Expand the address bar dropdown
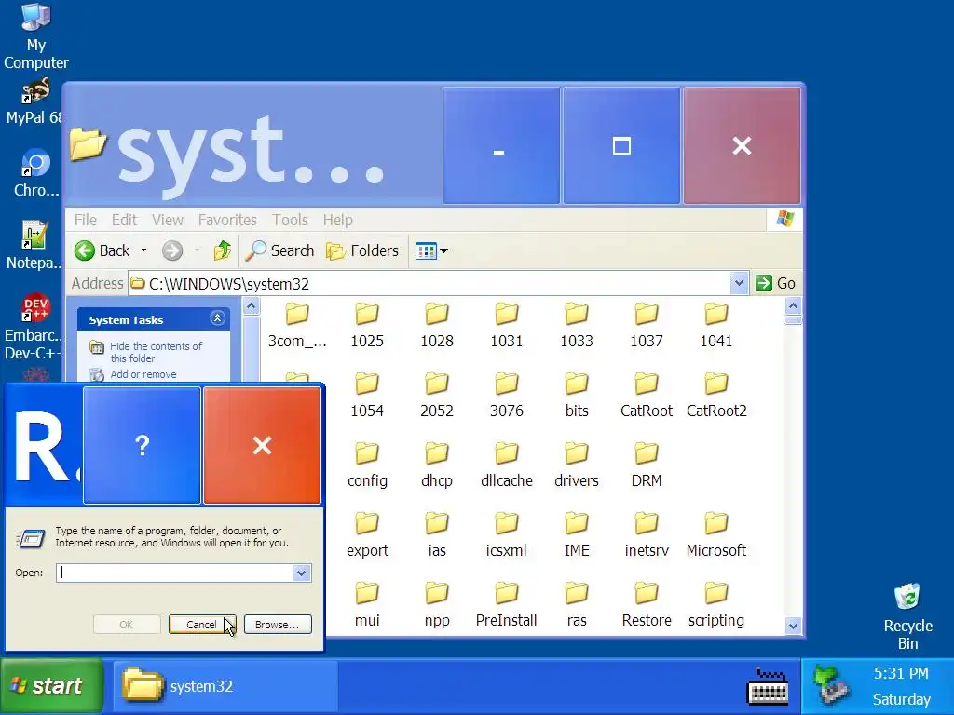This screenshot has width=954, height=715. pyautogui.click(x=739, y=283)
